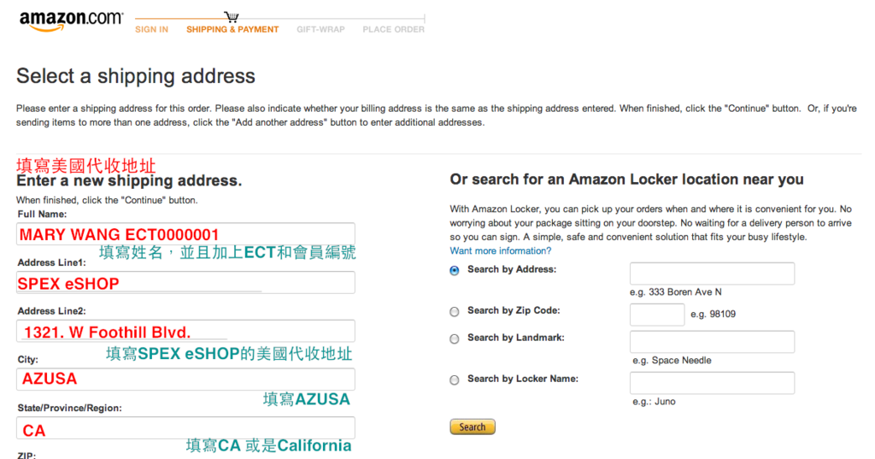Click the City text field
The height and width of the screenshot is (459, 875).
click(185, 379)
